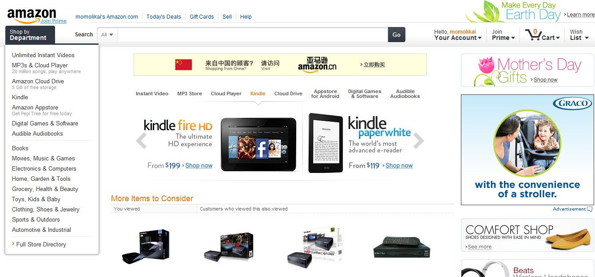Click the ad feedback speech bubble icon
Image resolution: width=595 pixels, height=277 pixels.
click(590, 209)
